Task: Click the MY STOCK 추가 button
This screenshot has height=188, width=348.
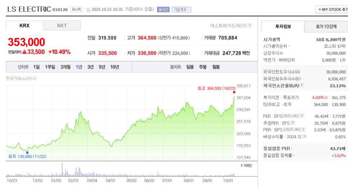Action: (x=332, y=10)
